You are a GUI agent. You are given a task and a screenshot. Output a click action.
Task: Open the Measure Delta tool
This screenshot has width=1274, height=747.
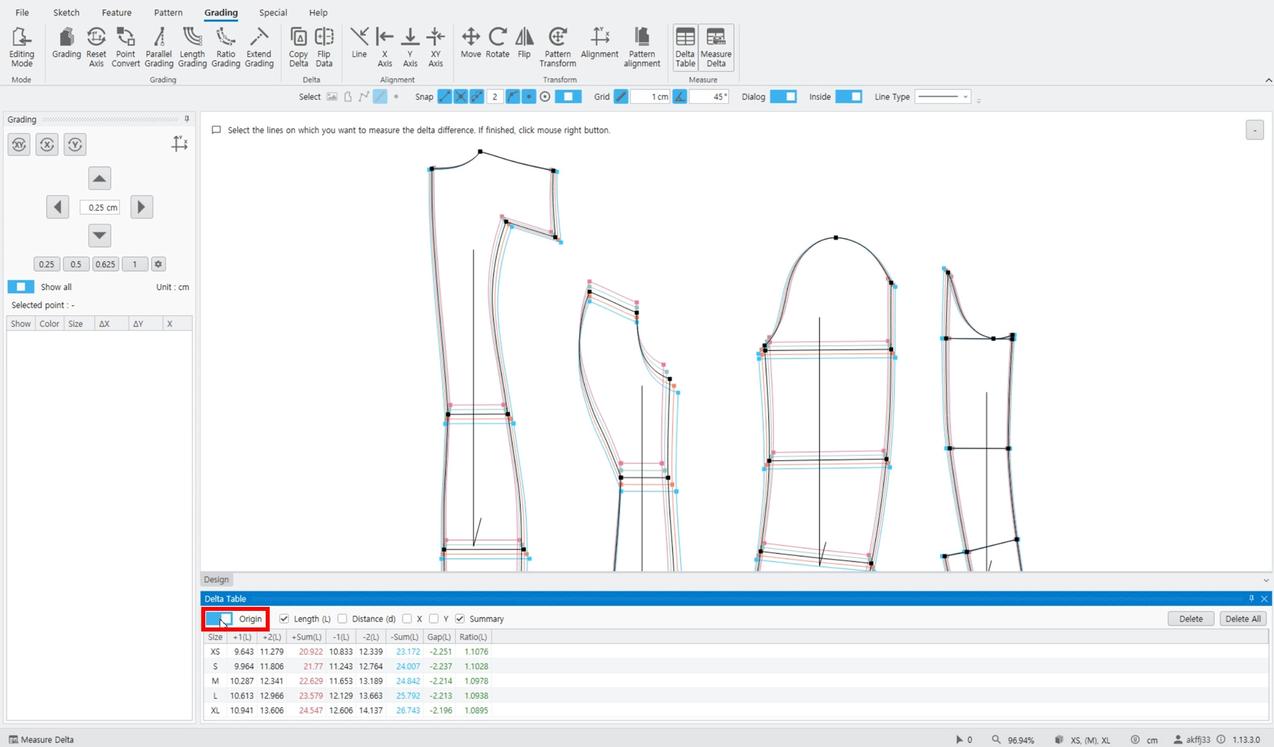(x=716, y=47)
